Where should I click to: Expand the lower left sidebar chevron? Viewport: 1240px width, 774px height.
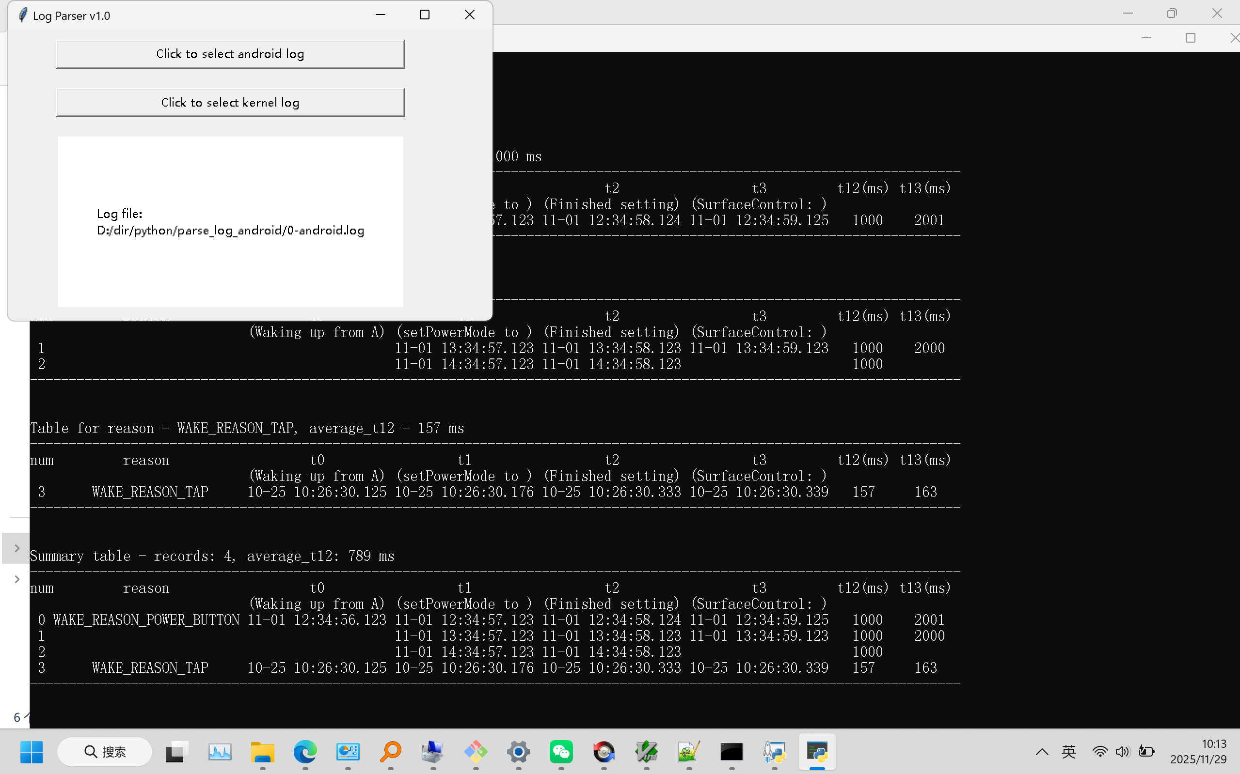17,579
